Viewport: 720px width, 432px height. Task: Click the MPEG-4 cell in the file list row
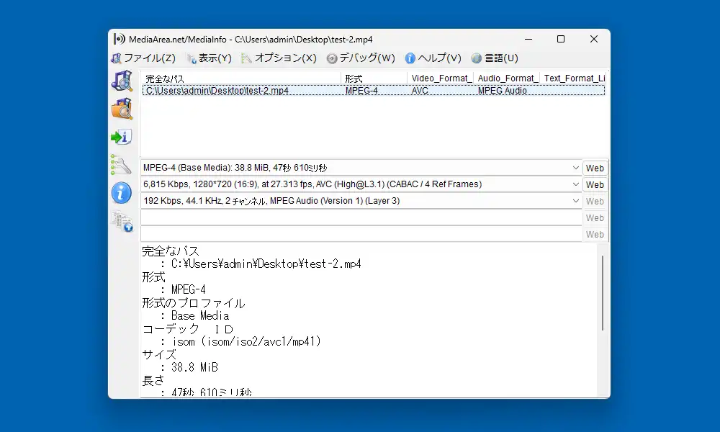point(361,91)
